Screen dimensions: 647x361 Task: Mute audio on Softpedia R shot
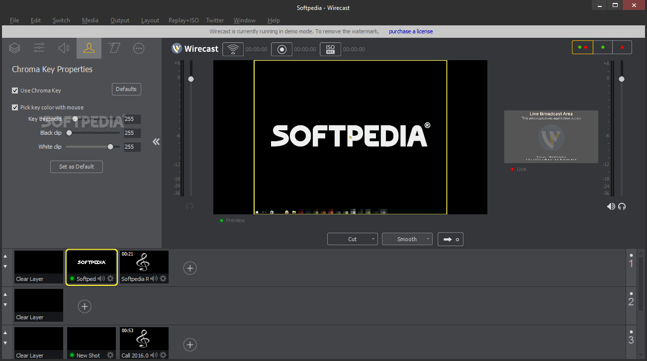pos(154,279)
